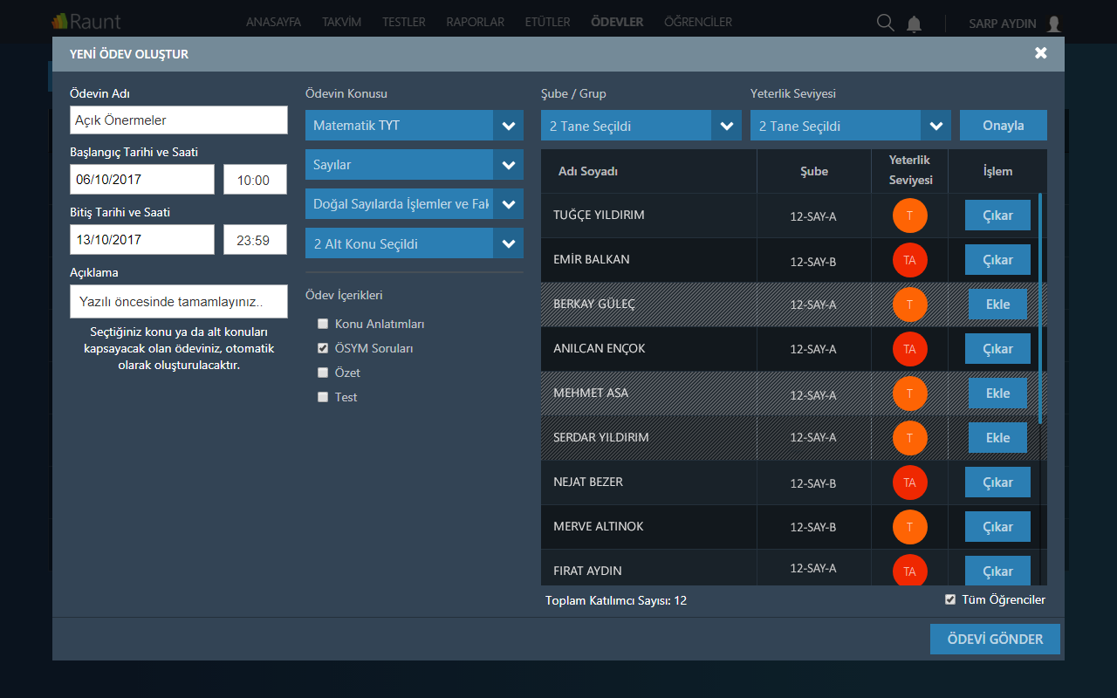Click Serdar Yıldırım's T level badge
This screenshot has width=1117, height=698.
tap(910, 438)
